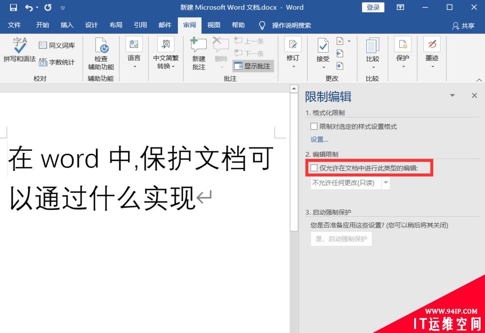Open Restrict Editing pane options arrow
485x333 pixels.
pyautogui.click(x=452, y=95)
